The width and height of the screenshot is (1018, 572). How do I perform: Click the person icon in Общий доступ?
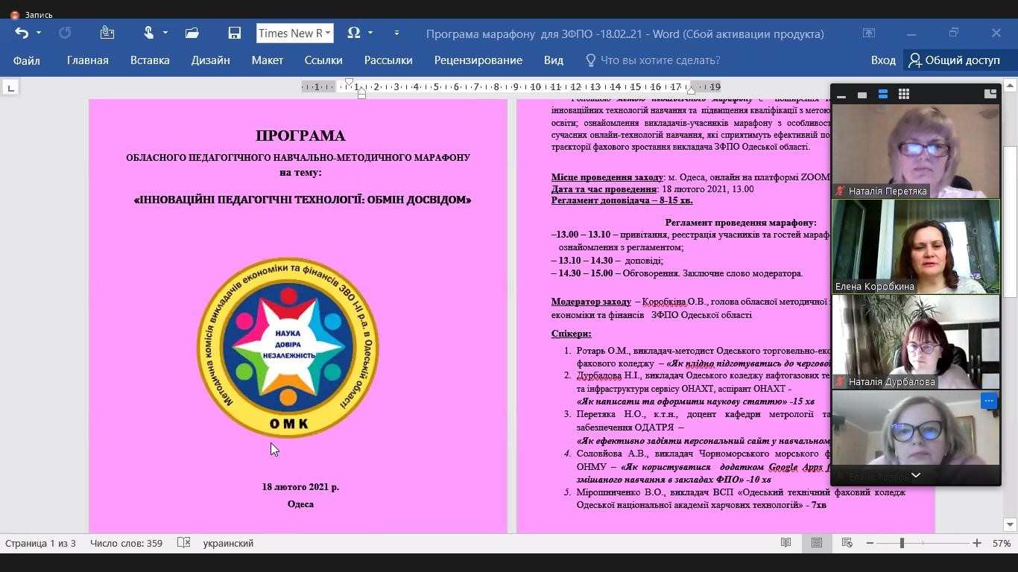tap(915, 60)
